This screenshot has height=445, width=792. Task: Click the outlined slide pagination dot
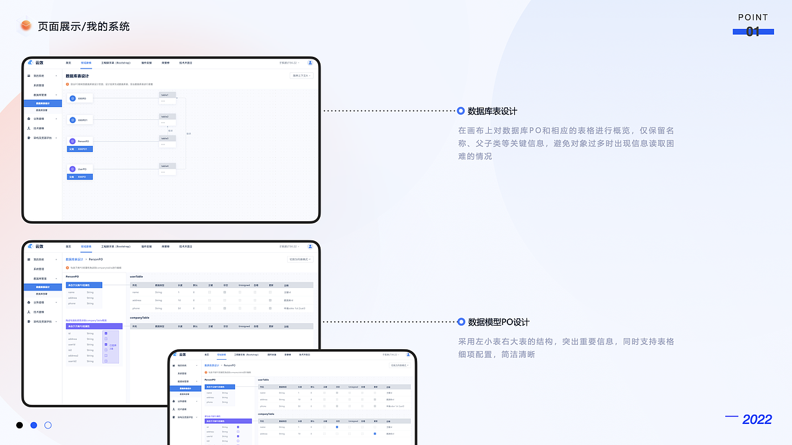pos(48,425)
